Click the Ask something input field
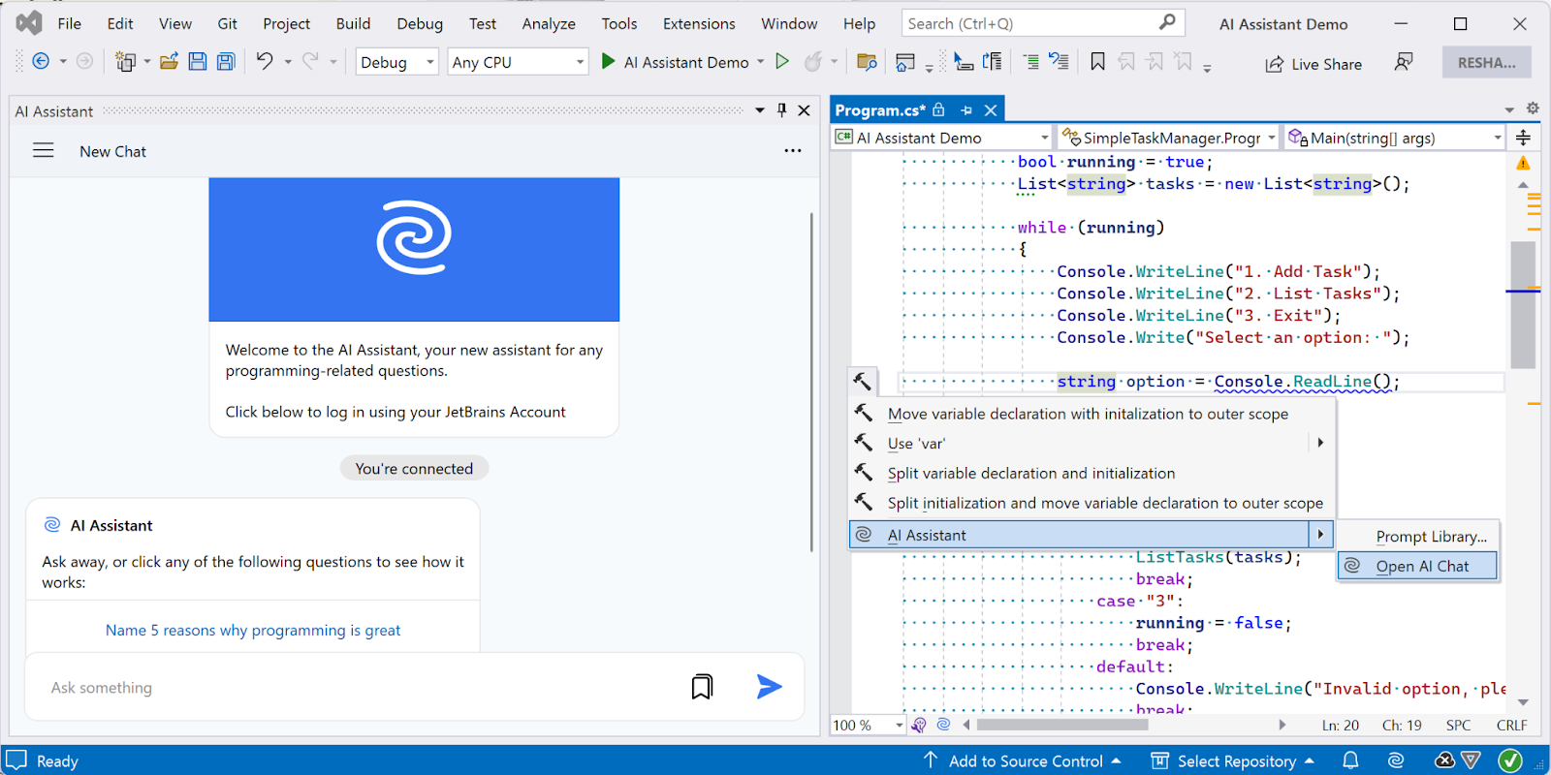The height and width of the screenshot is (775, 1551). [x=359, y=687]
